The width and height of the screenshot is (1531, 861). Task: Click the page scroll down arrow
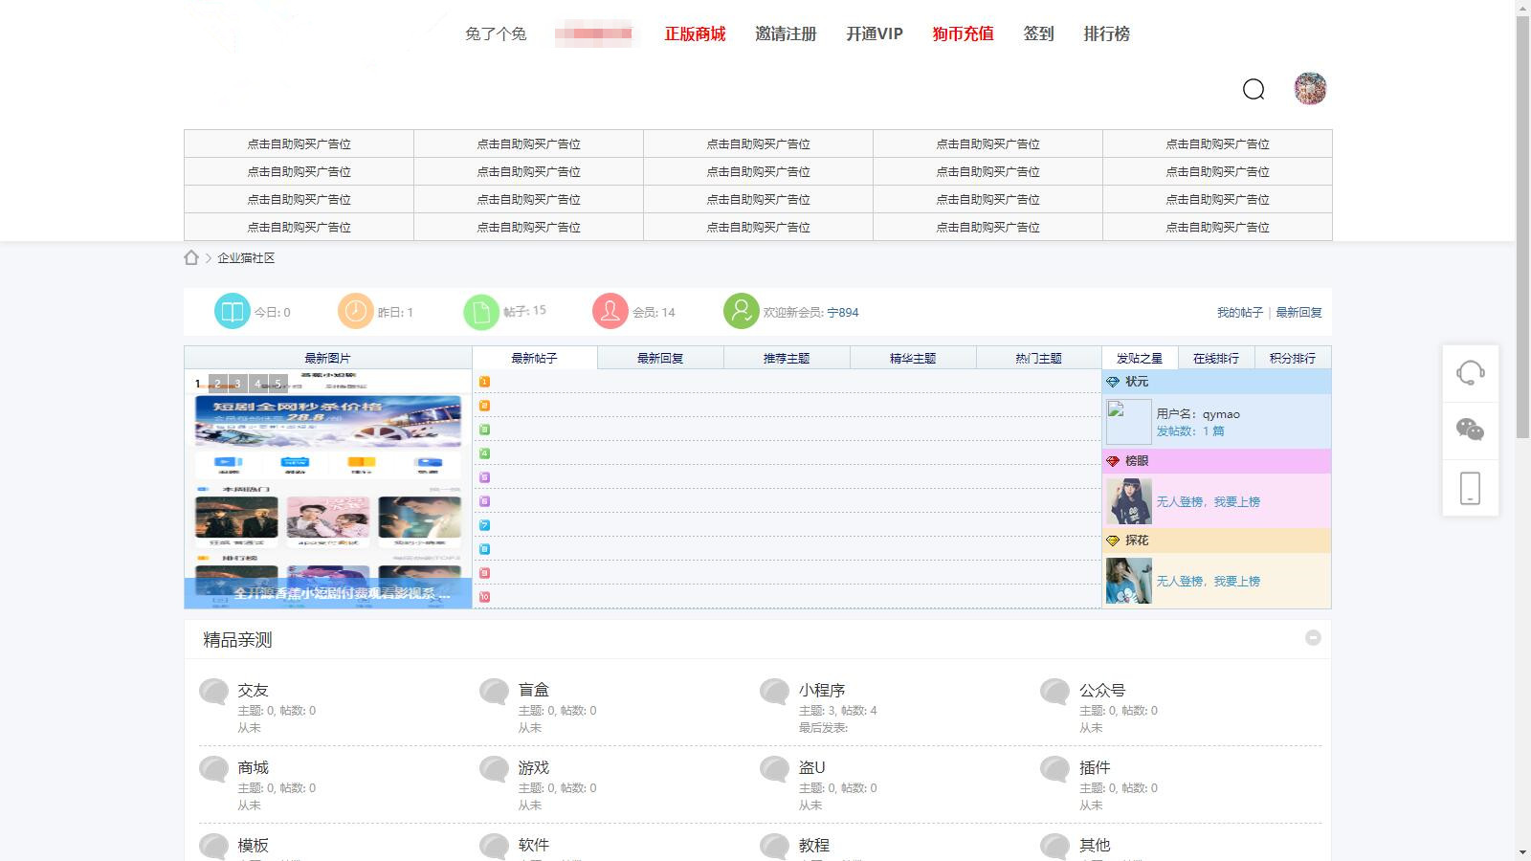[x=1522, y=851]
